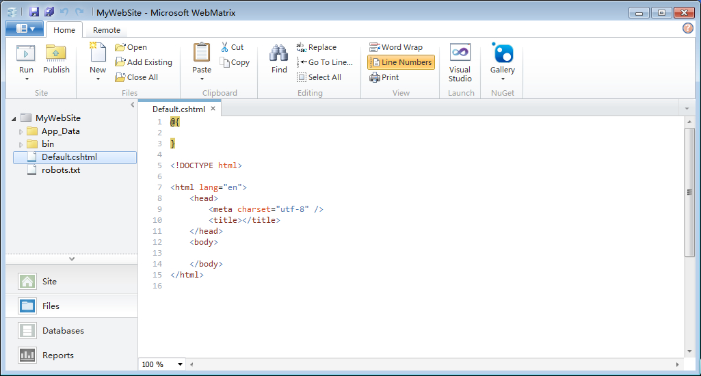Click the Publish icon
Screen dimensions: 701x376
tap(56, 53)
